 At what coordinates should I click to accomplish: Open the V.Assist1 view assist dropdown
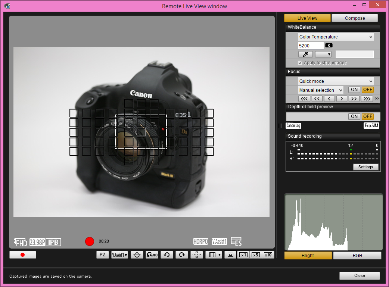[119, 255]
